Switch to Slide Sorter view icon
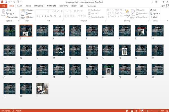The height and width of the screenshot is (112, 169). pos(132,111)
